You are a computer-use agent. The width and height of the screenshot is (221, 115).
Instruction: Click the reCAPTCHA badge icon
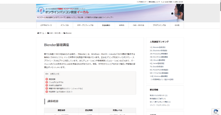pyautogui.click(x=216, y=112)
